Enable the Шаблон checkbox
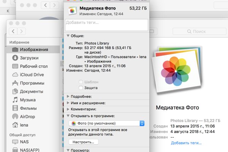 tap(81, 82)
